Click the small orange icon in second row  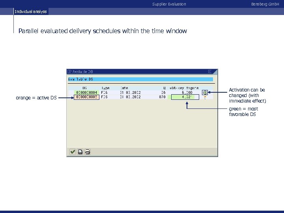click(x=205, y=98)
